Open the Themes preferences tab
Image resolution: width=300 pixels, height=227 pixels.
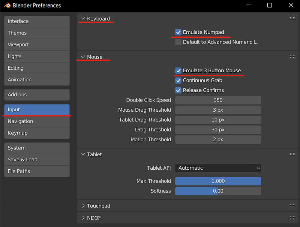click(x=37, y=33)
